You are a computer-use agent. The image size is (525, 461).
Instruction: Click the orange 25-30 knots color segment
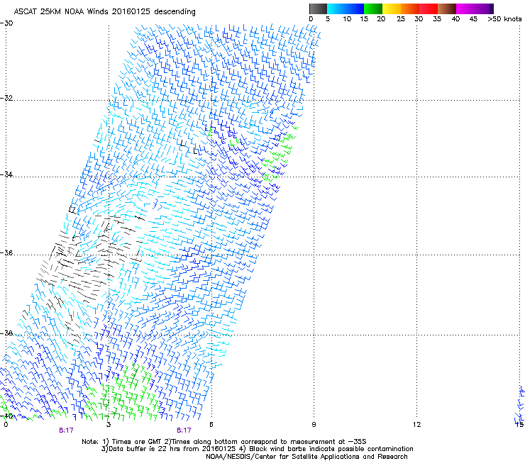[x=410, y=9]
